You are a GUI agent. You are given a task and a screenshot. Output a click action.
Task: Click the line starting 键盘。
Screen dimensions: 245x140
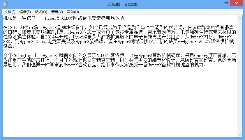point(9,46)
